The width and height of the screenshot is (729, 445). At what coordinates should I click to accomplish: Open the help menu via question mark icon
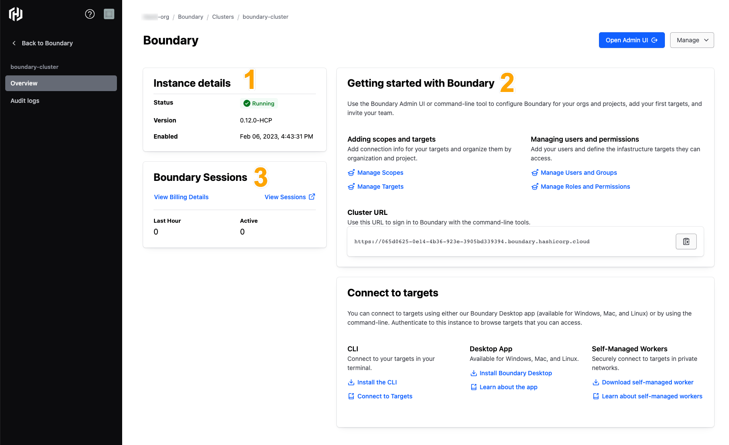point(90,14)
